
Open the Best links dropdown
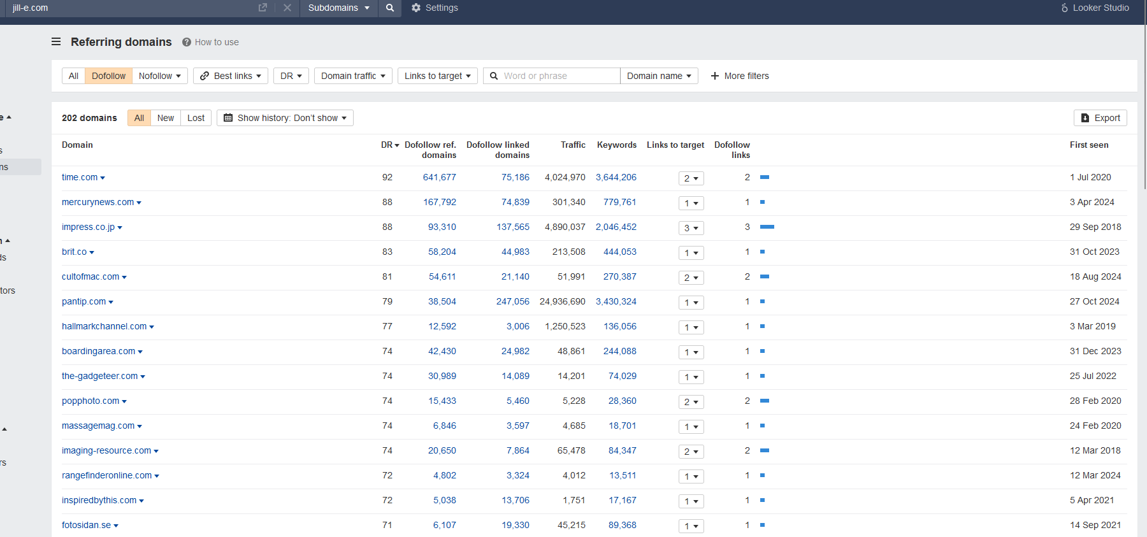[231, 76]
